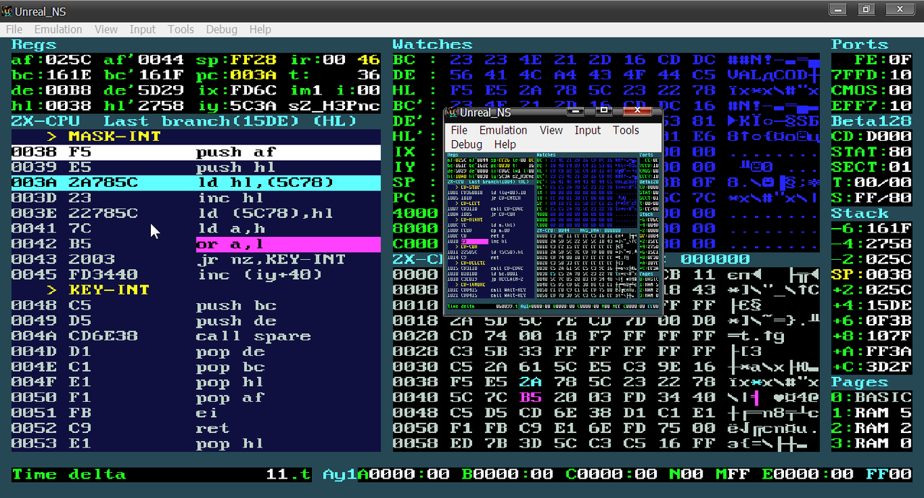Select line 003E ld (5C78),hl
924x498 pixels.
(196, 214)
